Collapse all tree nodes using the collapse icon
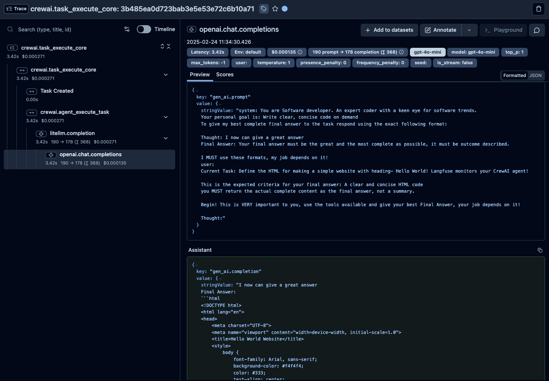The height and width of the screenshot is (381, 549). (x=168, y=46)
